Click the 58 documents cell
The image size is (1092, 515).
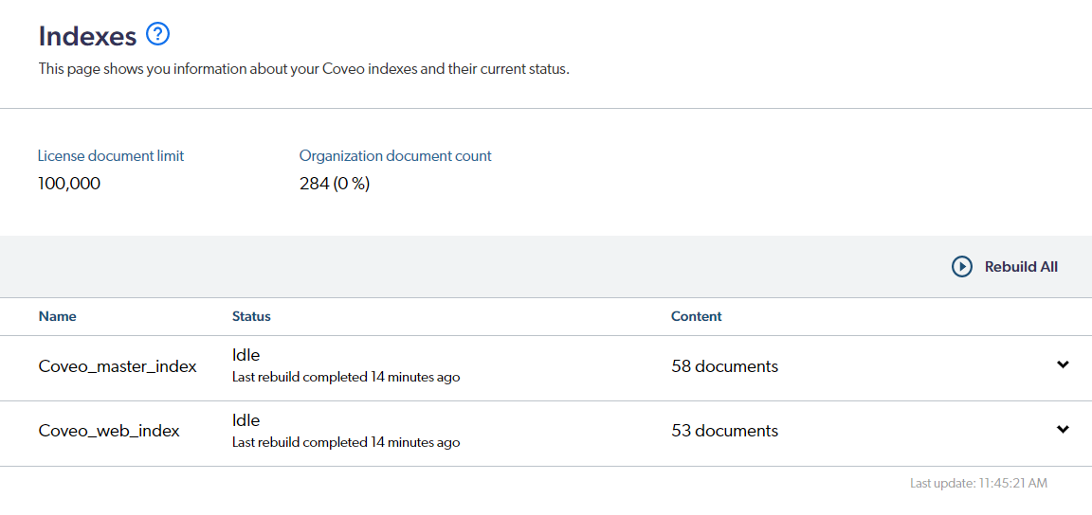pos(725,366)
